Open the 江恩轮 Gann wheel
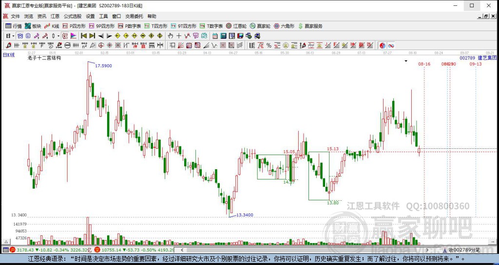 click(x=236, y=26)
